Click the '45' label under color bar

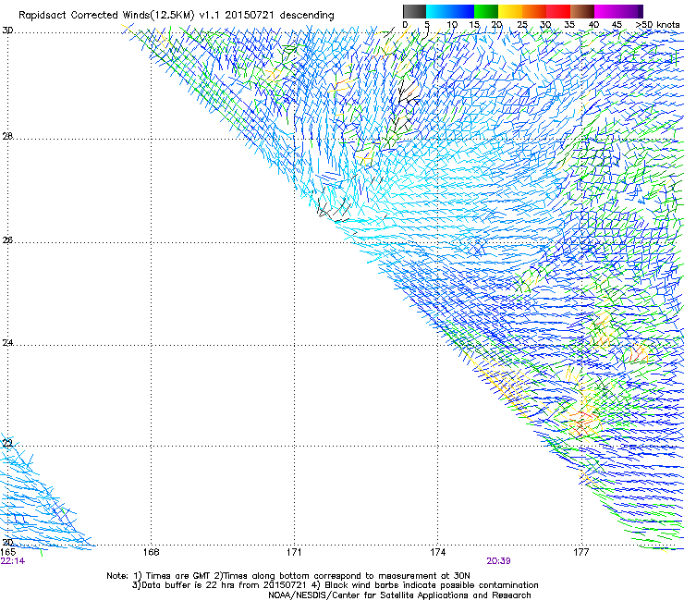pos(617,25)
